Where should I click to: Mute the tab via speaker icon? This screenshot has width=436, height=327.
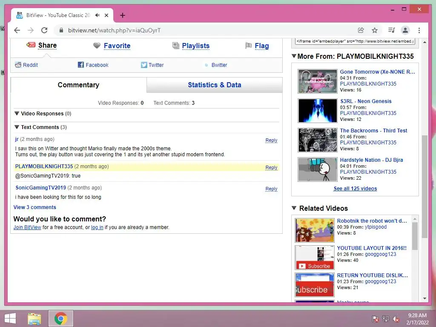coord(97,15)
